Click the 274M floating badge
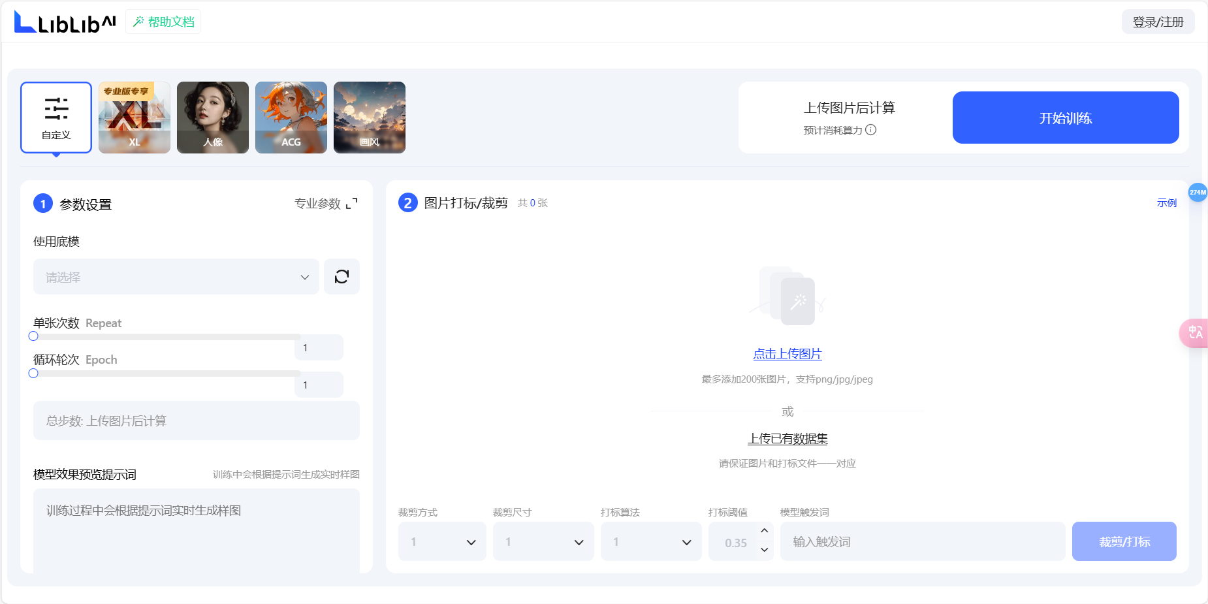The height and width of the screenshot is (604, 1208). 1197,193
